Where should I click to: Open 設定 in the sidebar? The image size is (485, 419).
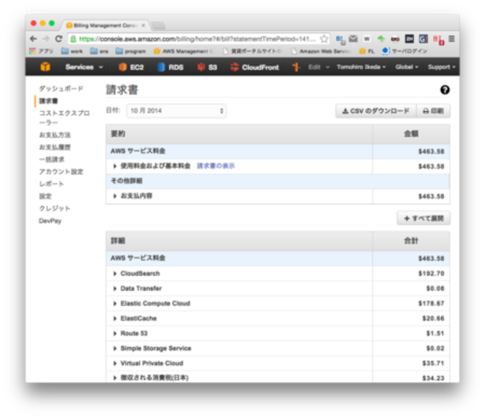[46, 196]
